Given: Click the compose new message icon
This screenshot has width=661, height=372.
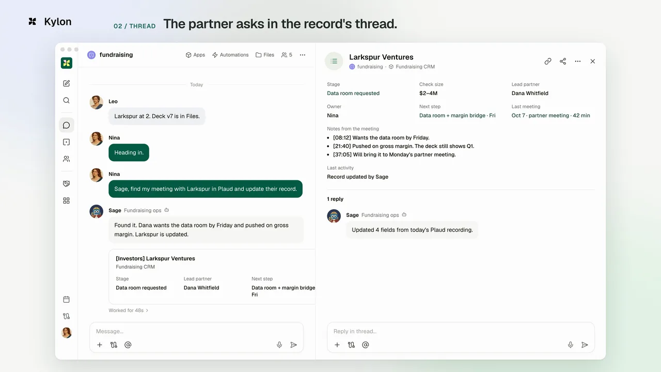Looking at the screenshot, I should [66, 83].
